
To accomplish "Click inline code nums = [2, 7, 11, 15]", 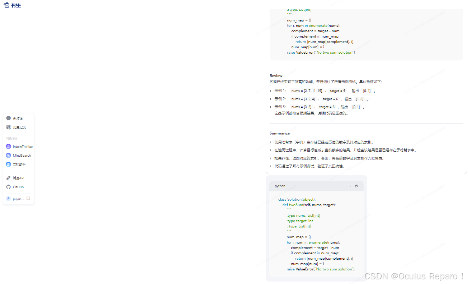I will pyautogui.click(x=307, y=91).
